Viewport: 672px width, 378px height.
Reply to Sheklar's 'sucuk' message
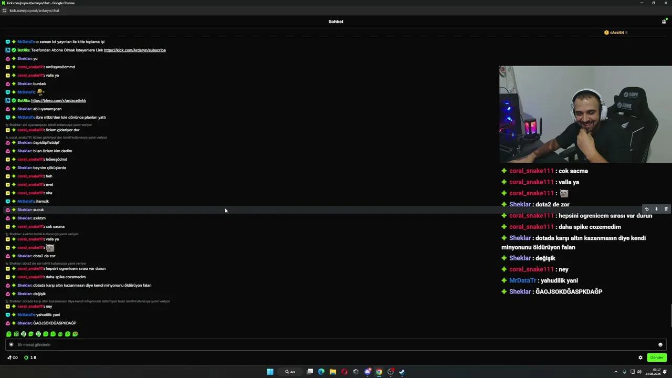(647, 209)
